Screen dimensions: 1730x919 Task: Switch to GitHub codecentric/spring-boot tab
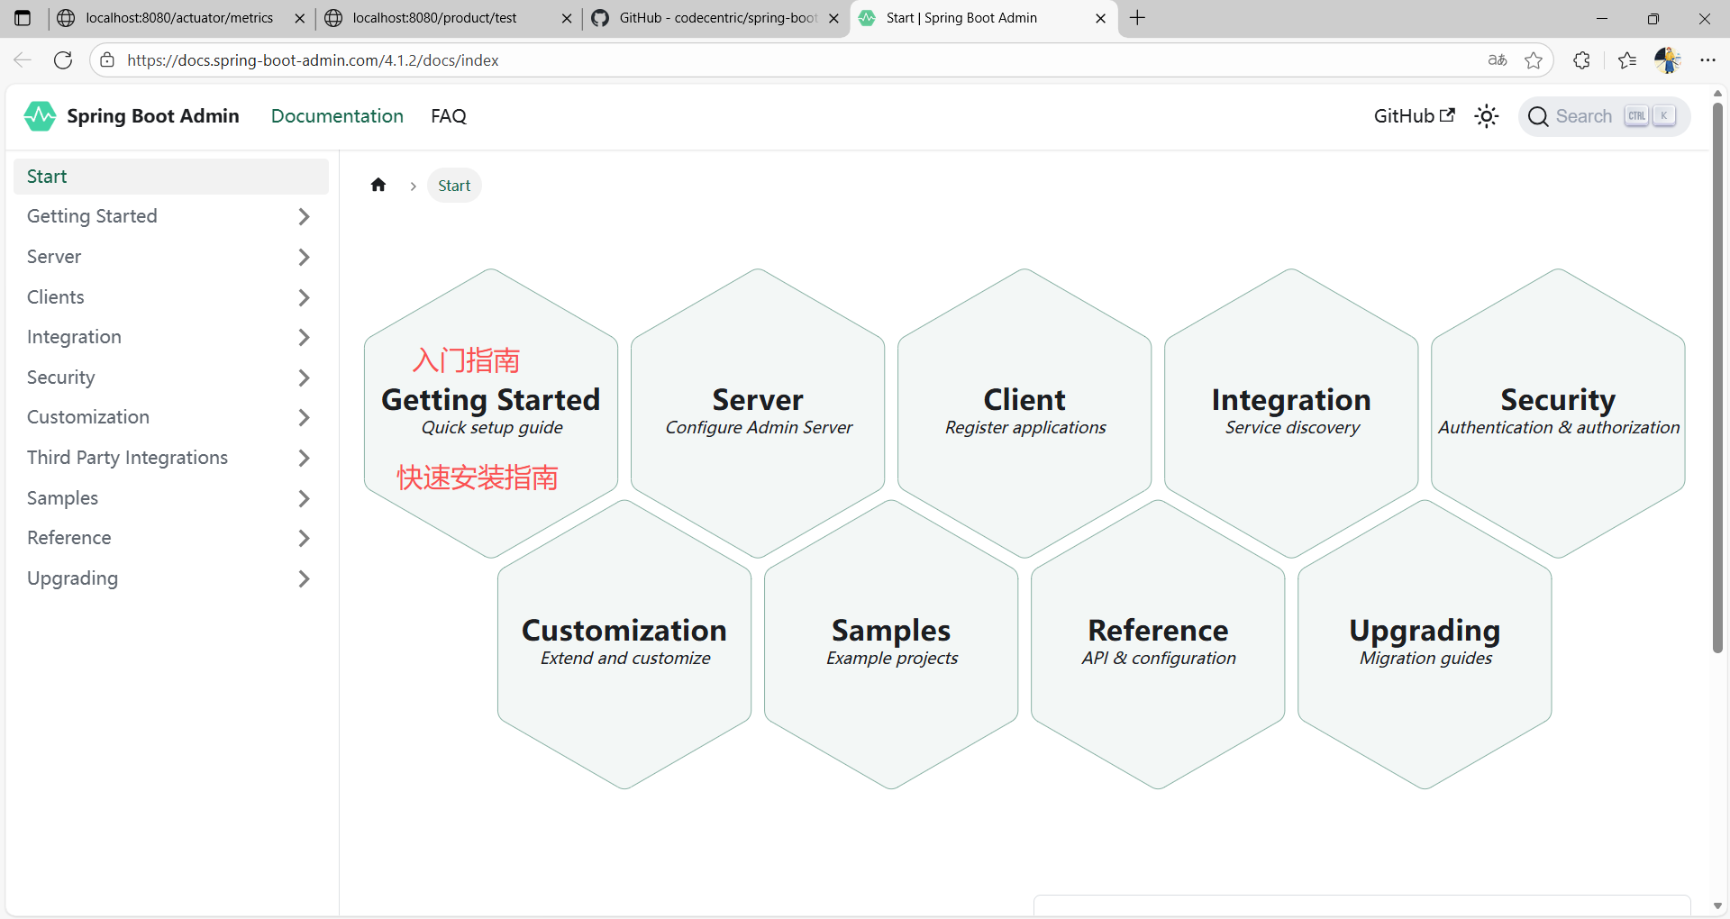pyautogui.click(x=718, y=18)
